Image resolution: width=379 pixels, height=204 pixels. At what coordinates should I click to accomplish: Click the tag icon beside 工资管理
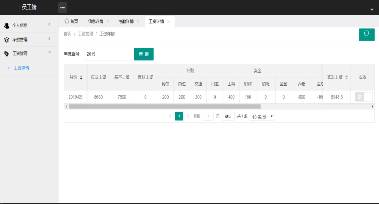[6, 53]
